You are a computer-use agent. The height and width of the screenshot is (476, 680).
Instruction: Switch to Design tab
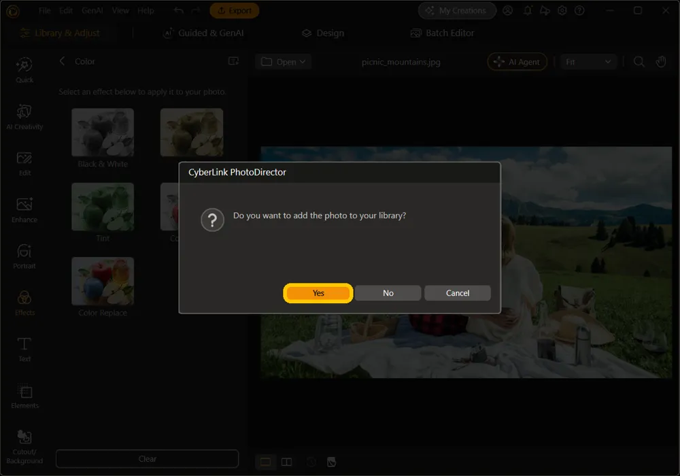(x=323, y=33)
